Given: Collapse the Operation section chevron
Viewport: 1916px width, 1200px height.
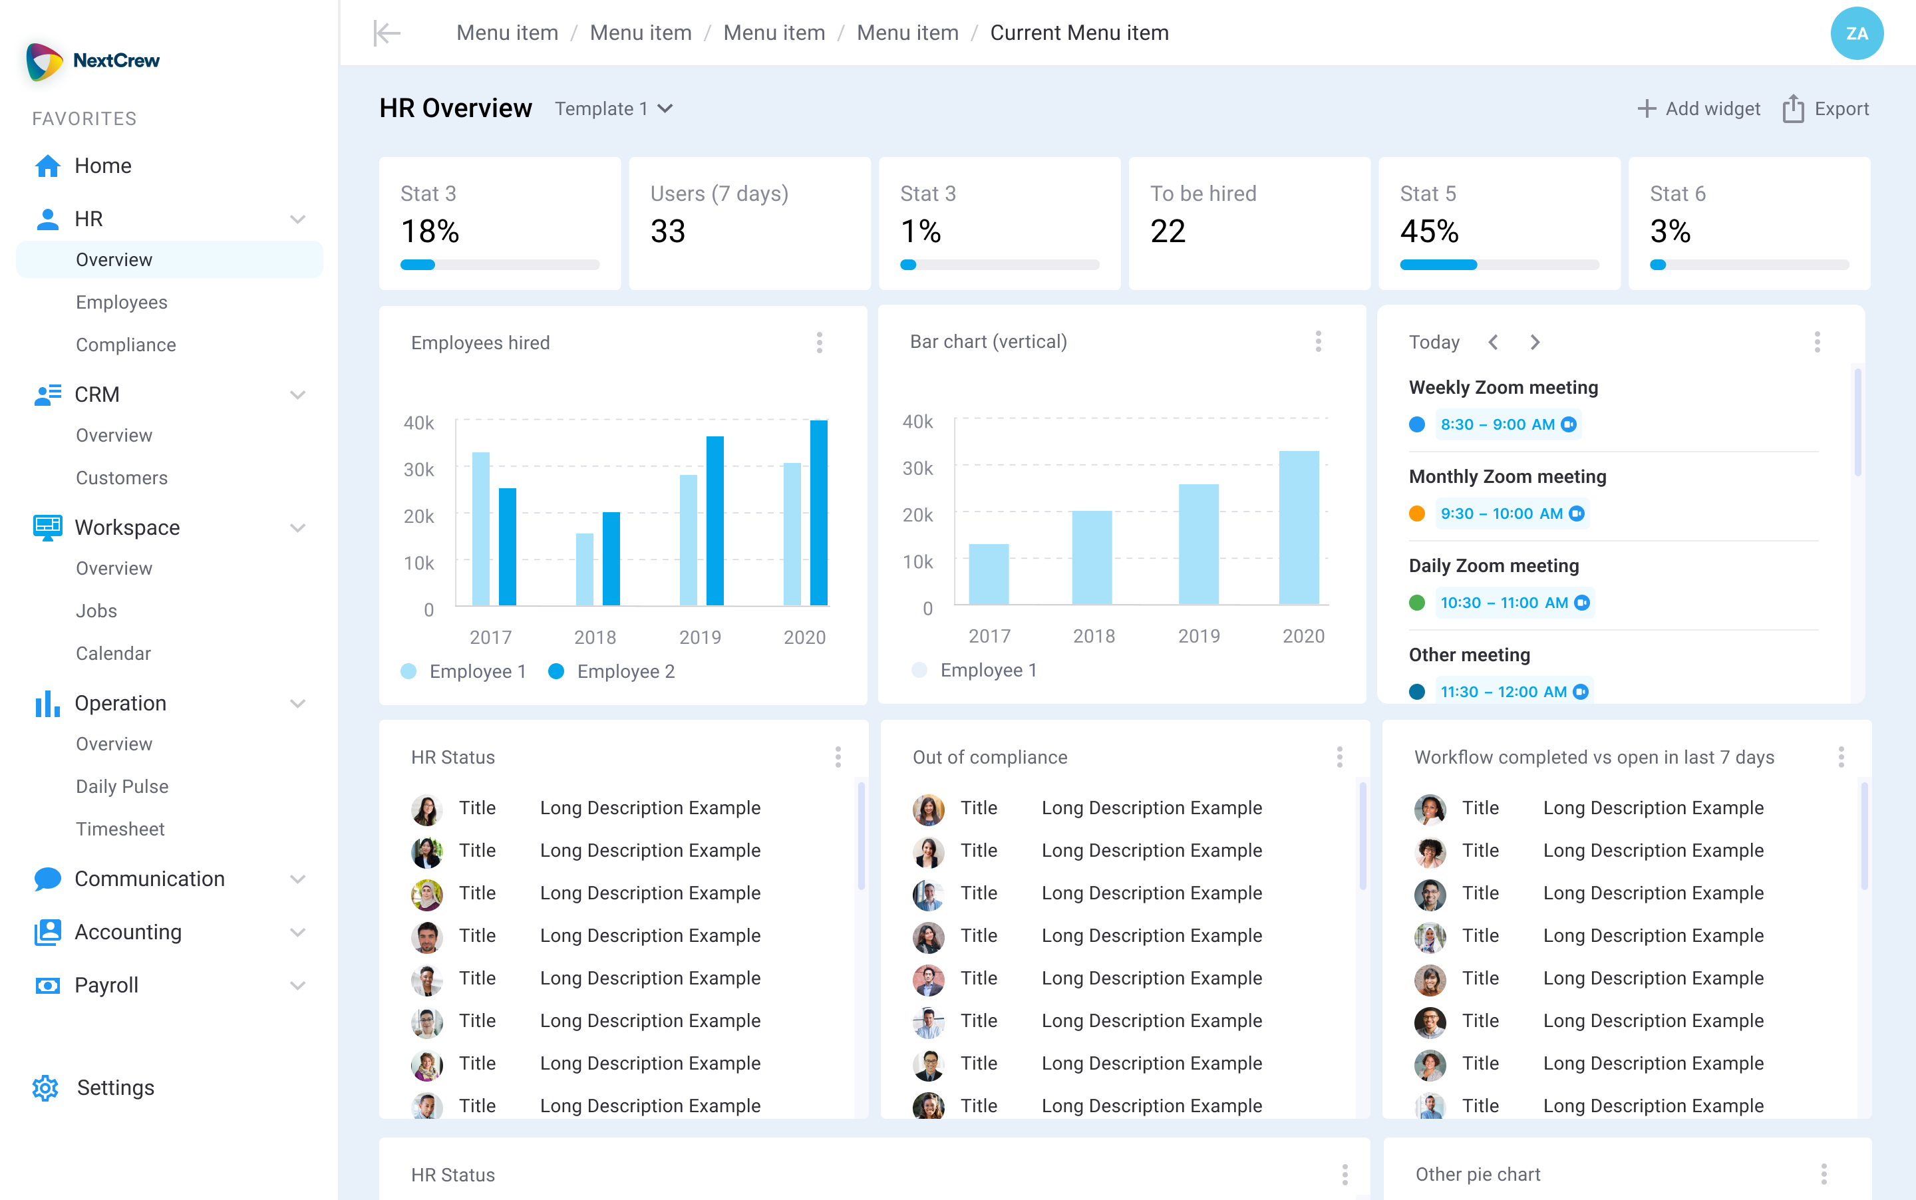Looking at the screenshot, I should [297, 703].
